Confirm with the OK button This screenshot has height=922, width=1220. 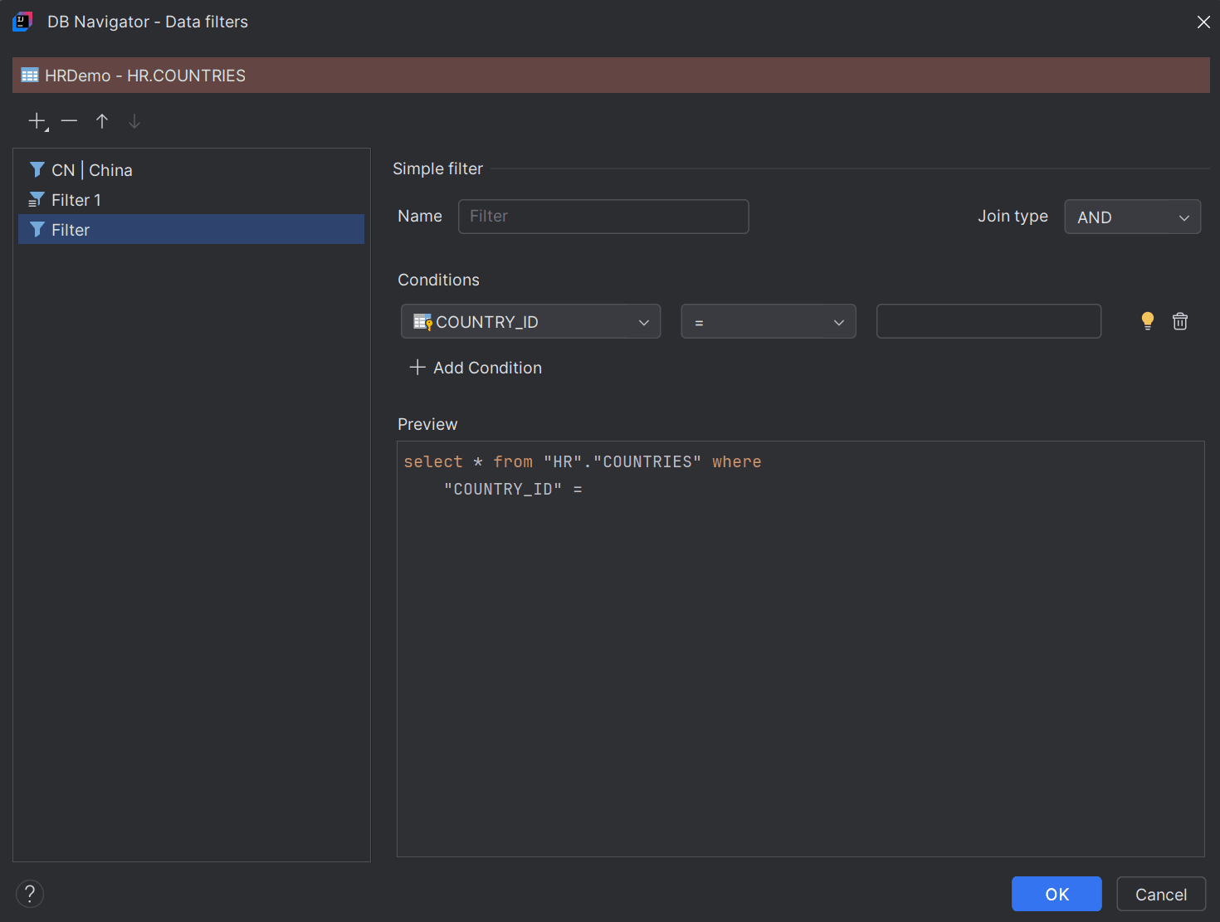coord(1057,894)
